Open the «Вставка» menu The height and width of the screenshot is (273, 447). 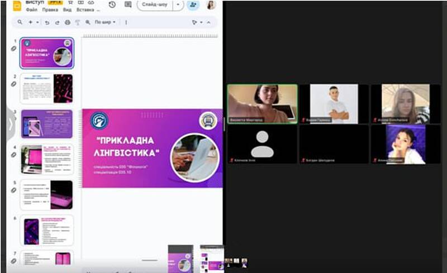85,10
